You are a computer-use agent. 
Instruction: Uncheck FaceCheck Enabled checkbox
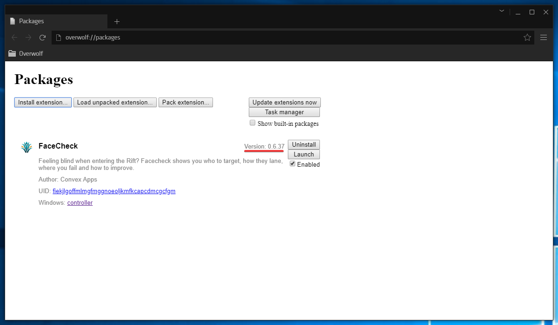[292, 164]
